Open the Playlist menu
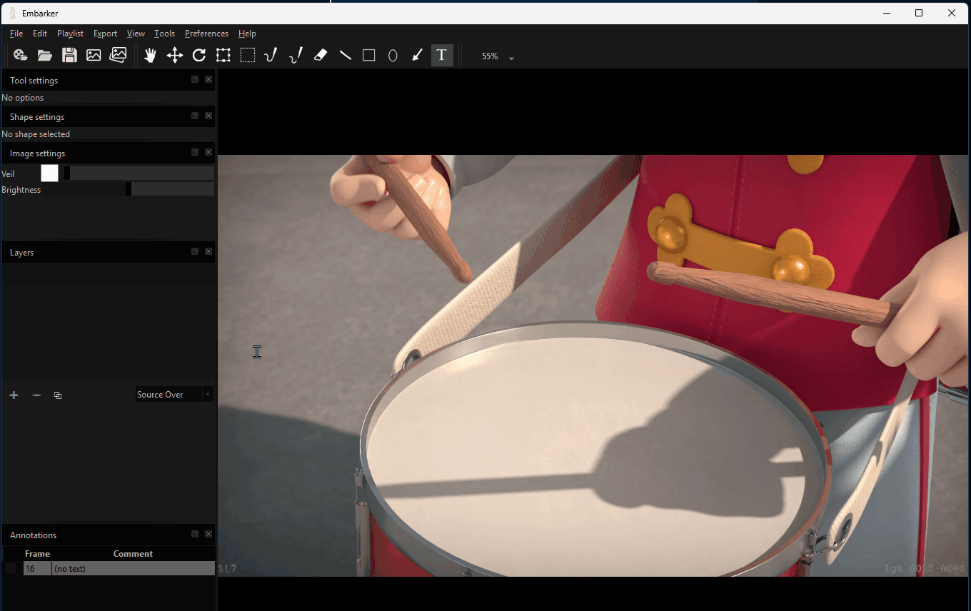This screenshot has width=971, height=611. pos(70,34)
